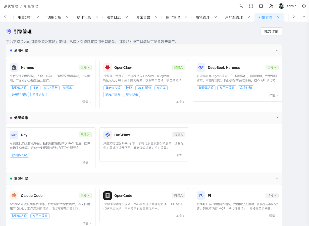Click the MCP 服务 tag on OpenClaw card
Screen dimensions: 309x226
pyautogui.click(x=144, y=88)
